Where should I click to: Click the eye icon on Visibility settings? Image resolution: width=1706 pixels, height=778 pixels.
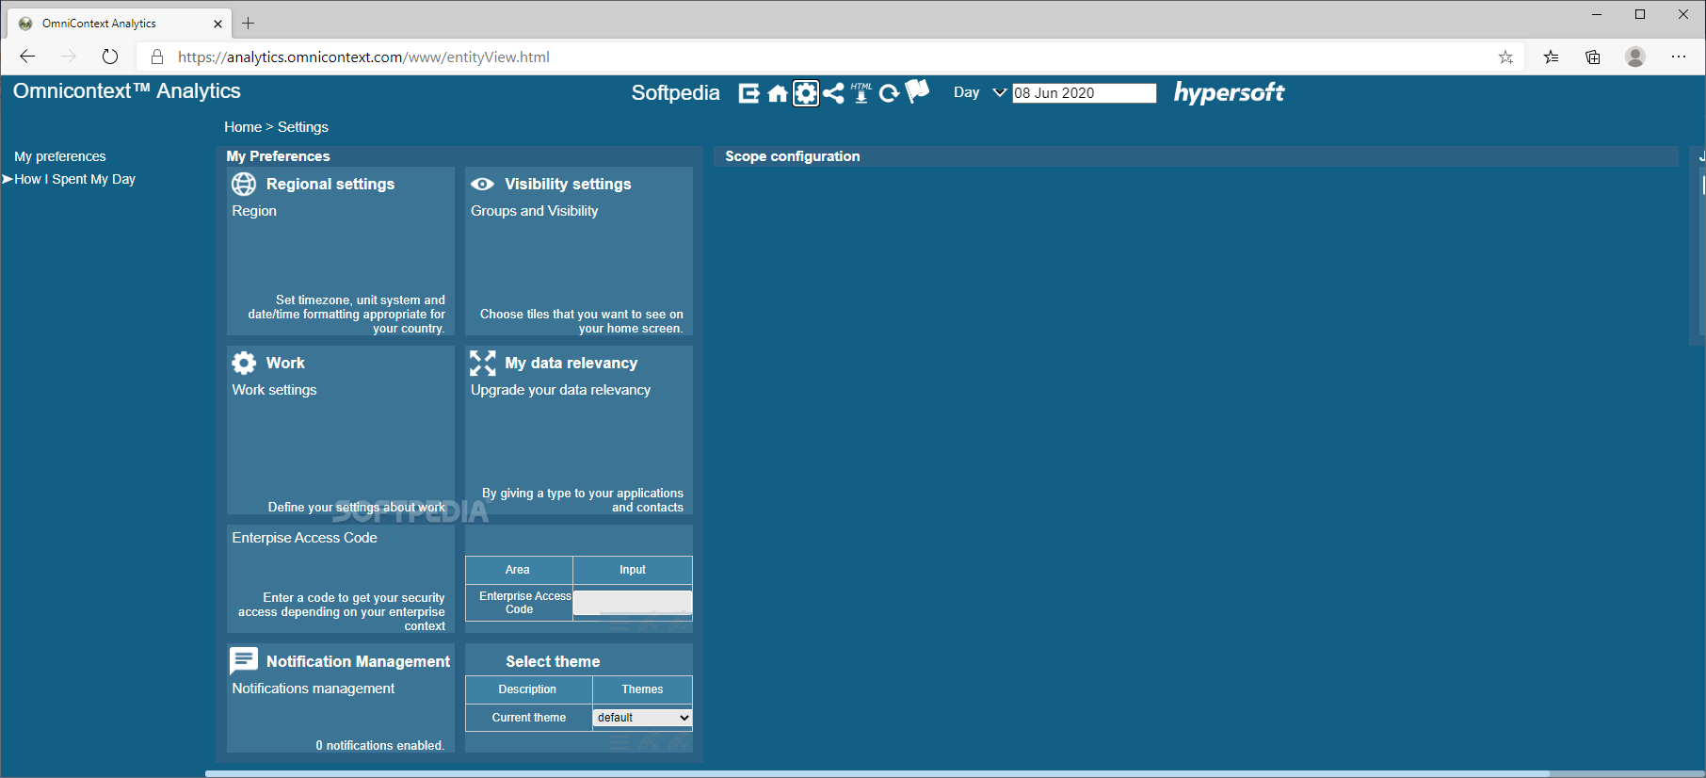coord(482,184)
